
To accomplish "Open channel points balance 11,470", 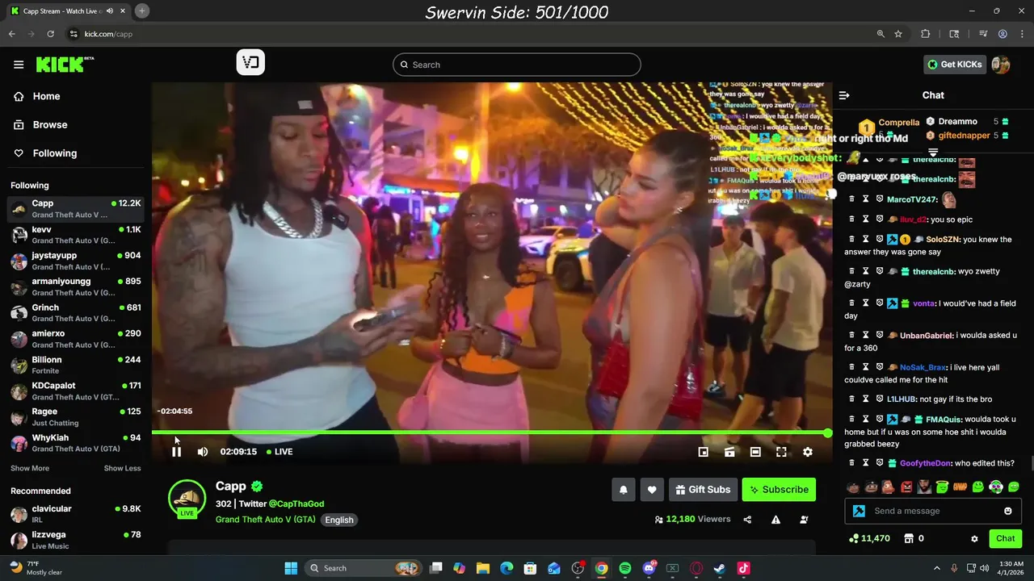I will click(870, 538).
